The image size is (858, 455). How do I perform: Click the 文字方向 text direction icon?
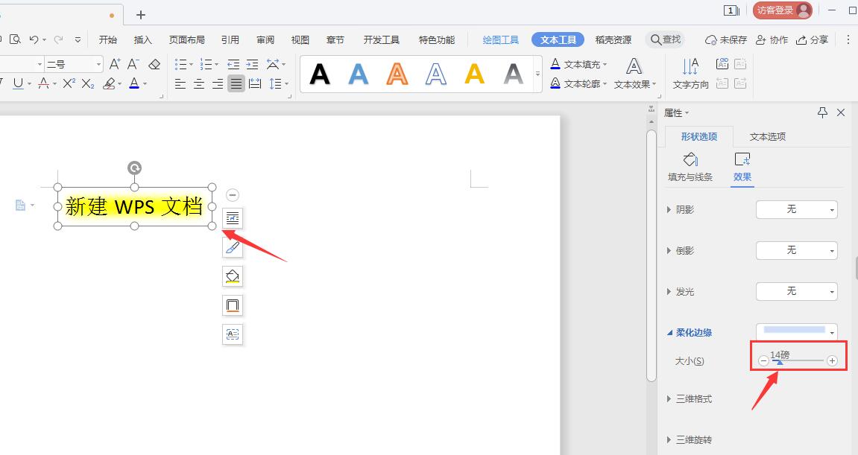pos(690,74)
